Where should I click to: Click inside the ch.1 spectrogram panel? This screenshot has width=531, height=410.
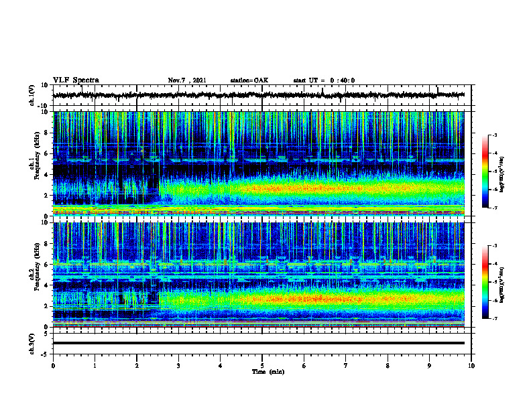pos(258,163)
